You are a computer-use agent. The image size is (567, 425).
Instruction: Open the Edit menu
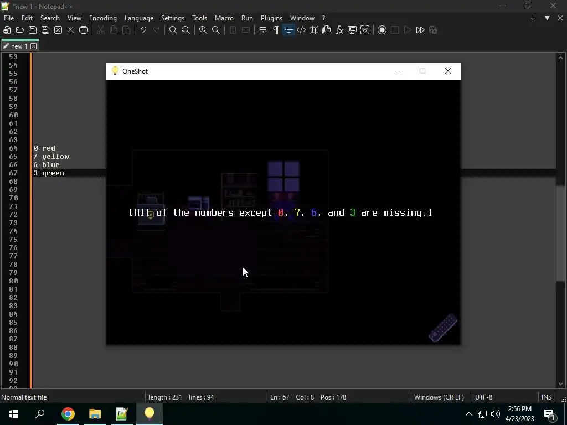click(x=27, y=18)
